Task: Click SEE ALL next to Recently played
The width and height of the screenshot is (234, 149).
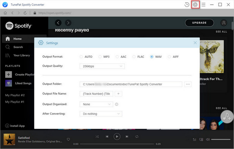Action: [221, 32]
